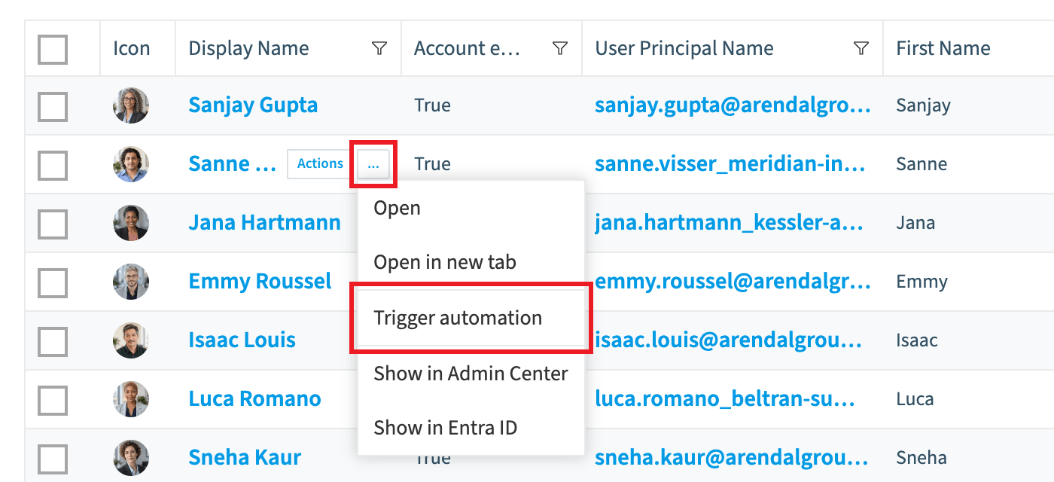Click the first name cell Emmy

(921, 282)
